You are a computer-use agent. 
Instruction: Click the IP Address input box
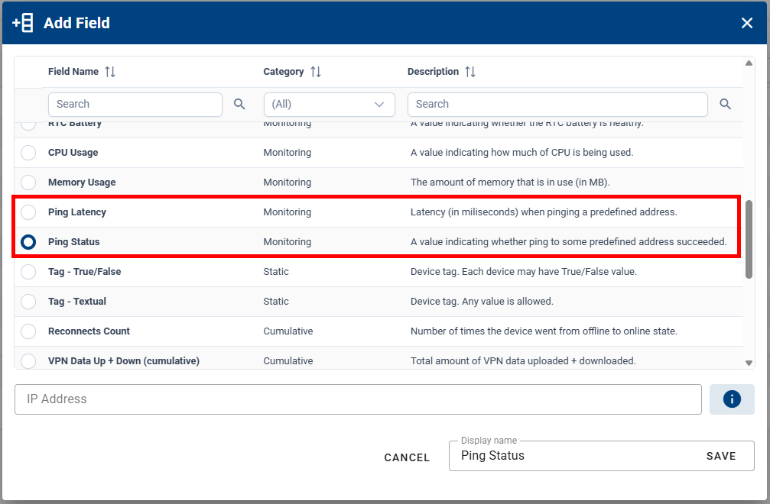[x=359, y=399]
